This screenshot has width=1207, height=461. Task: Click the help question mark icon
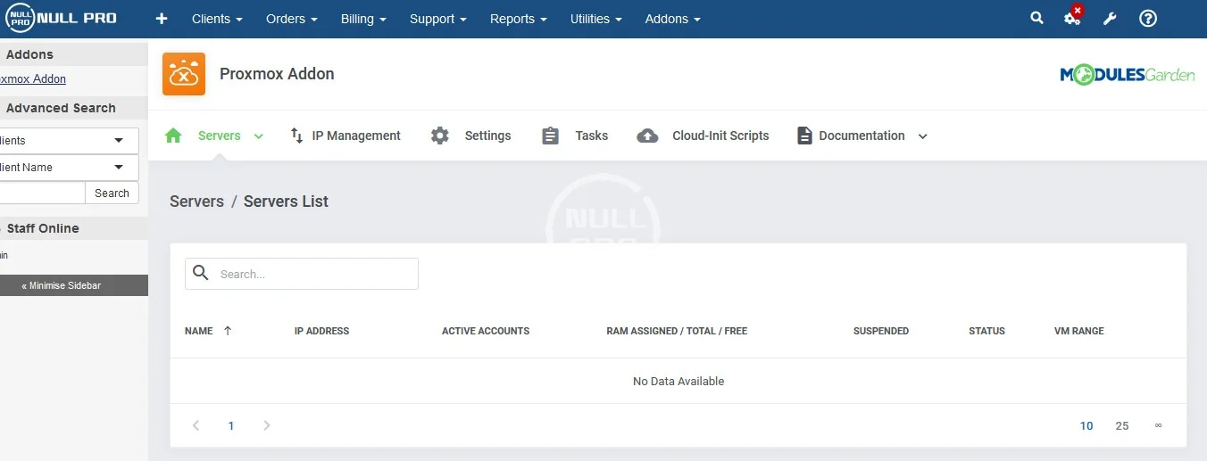click(1148, 19)
